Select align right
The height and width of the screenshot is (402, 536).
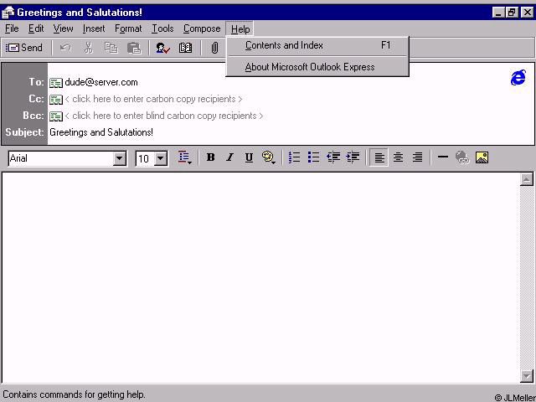click(417, 157)
